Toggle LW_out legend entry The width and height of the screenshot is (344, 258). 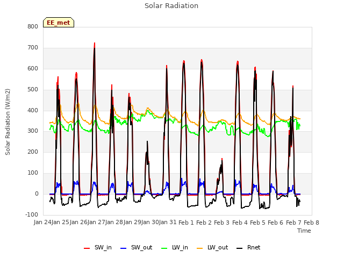(212, 247)
